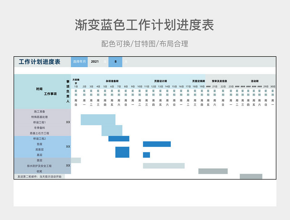Select the 施工准备 task row
This screenshot has width=290, height=220.
(x=39, y=112)
